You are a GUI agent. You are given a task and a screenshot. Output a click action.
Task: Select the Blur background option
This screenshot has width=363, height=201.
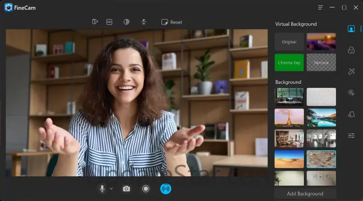[x=321, y=42]
